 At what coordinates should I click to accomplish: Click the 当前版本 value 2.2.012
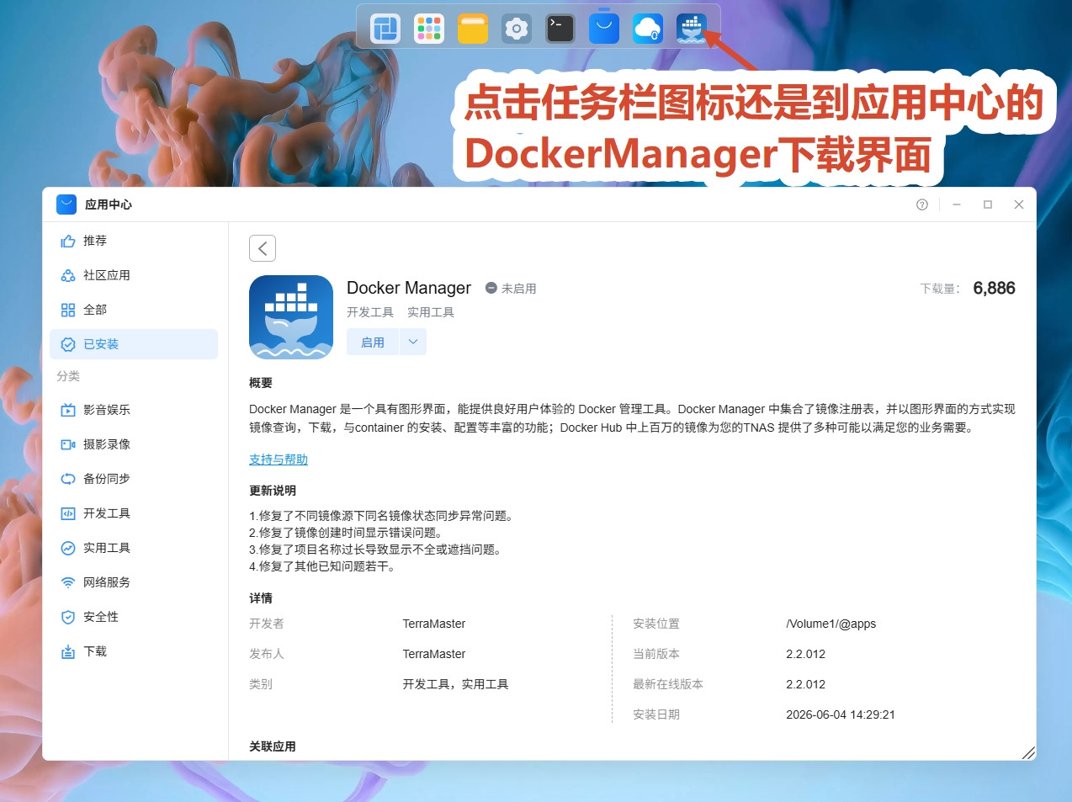pyautogui.click(x=806, y=654)
